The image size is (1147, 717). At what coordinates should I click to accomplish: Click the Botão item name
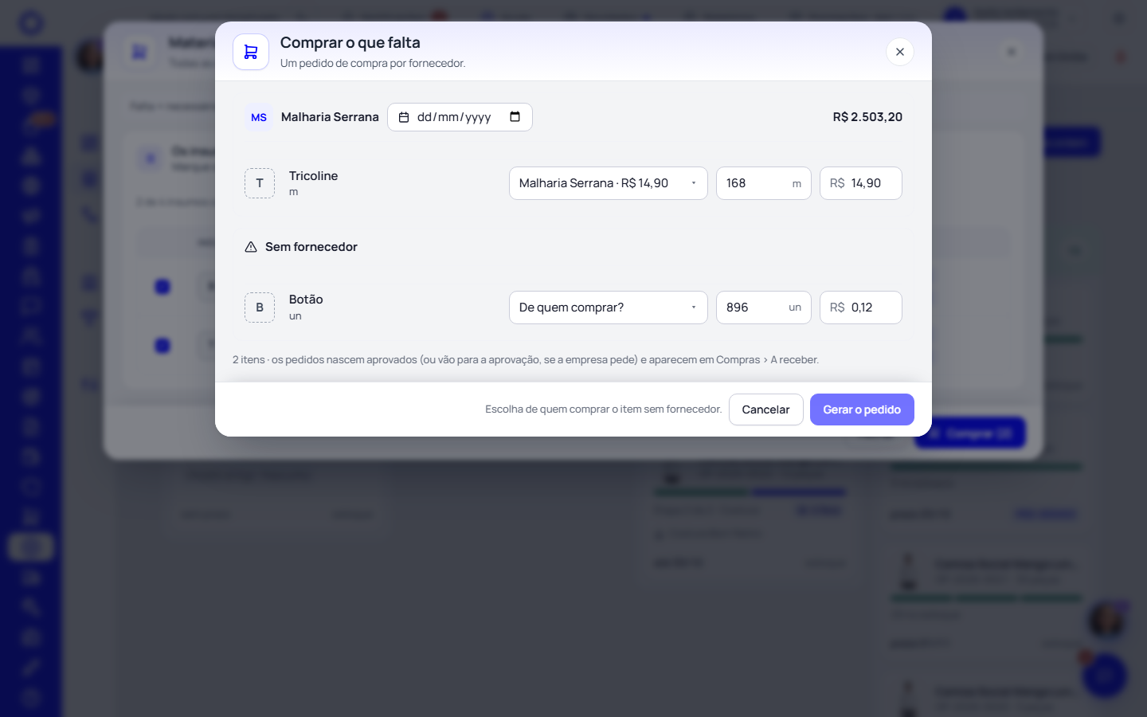306,300
